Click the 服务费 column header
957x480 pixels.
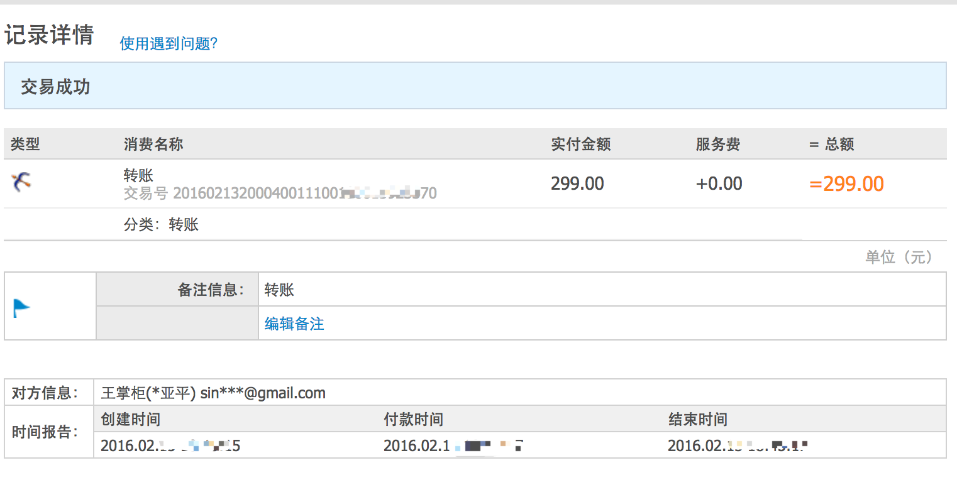[x=717, y=144]
